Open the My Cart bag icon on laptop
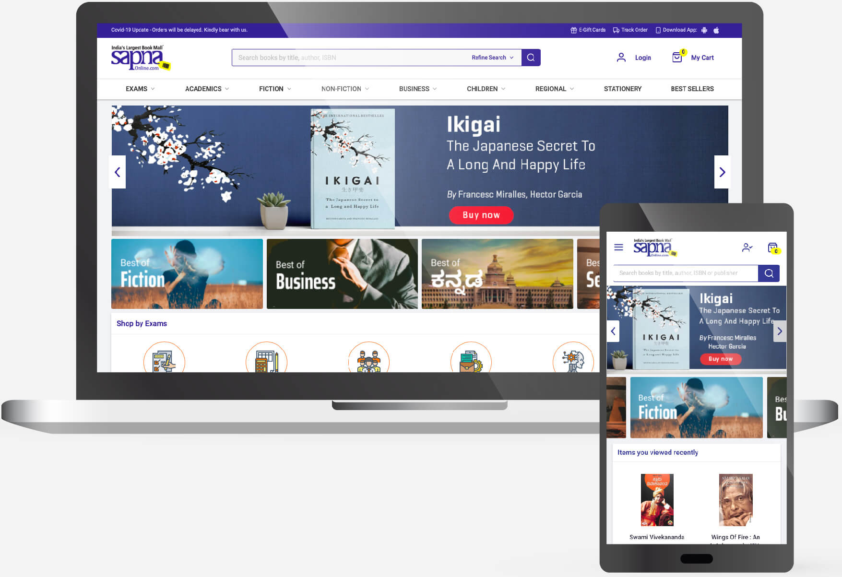 [677, 58]
